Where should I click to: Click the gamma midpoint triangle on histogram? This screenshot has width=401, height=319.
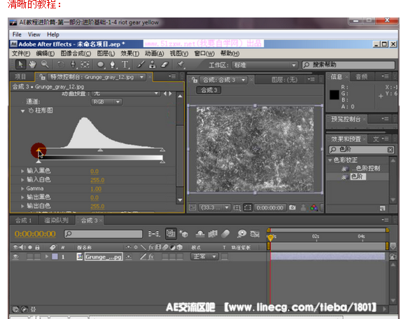100,150
